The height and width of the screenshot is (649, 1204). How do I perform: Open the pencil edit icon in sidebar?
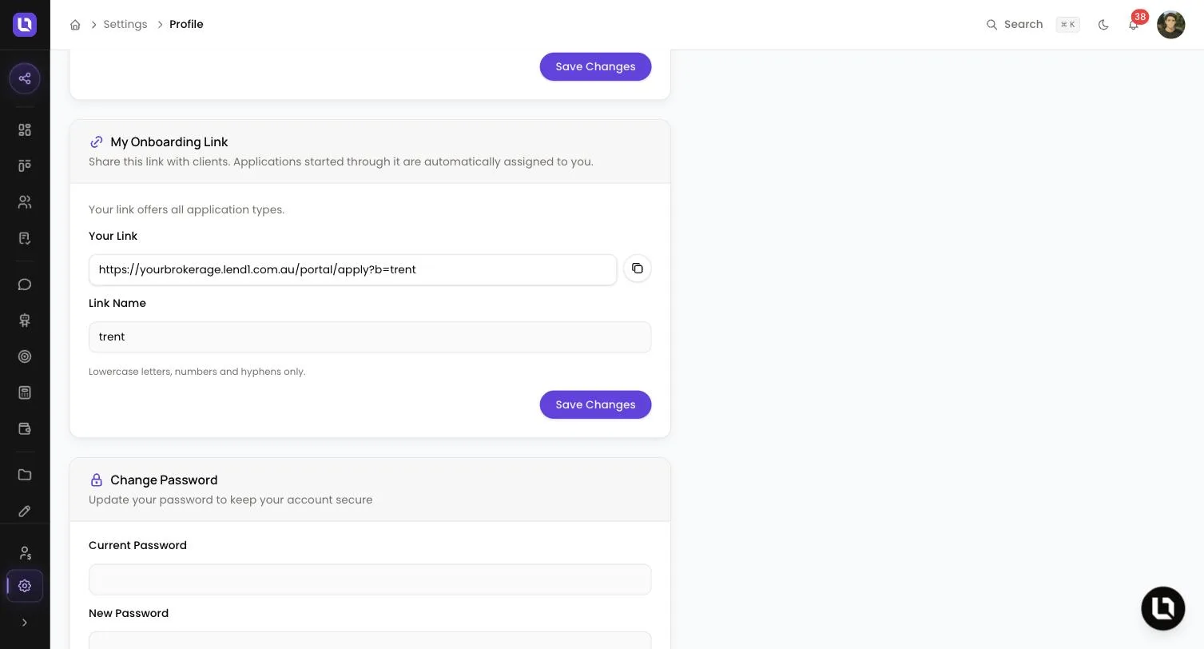25,511
